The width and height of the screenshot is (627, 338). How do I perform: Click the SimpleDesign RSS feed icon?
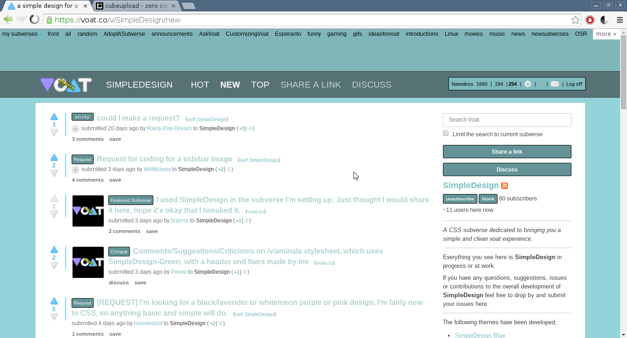[504, 186]
